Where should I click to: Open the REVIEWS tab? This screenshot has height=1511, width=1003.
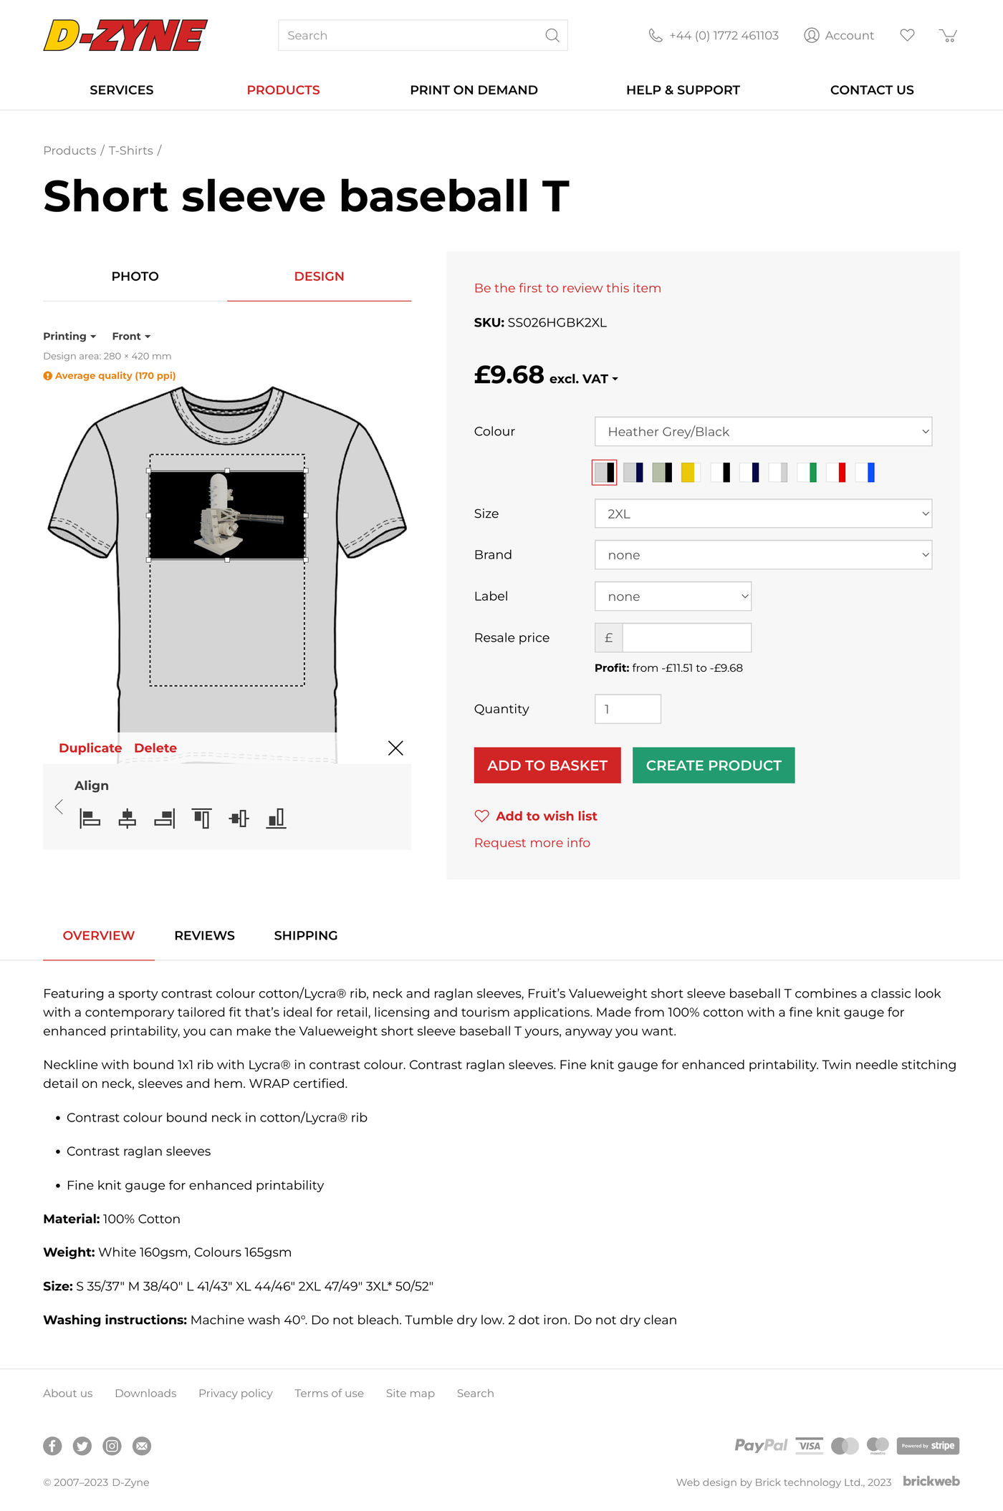[204, 935]
